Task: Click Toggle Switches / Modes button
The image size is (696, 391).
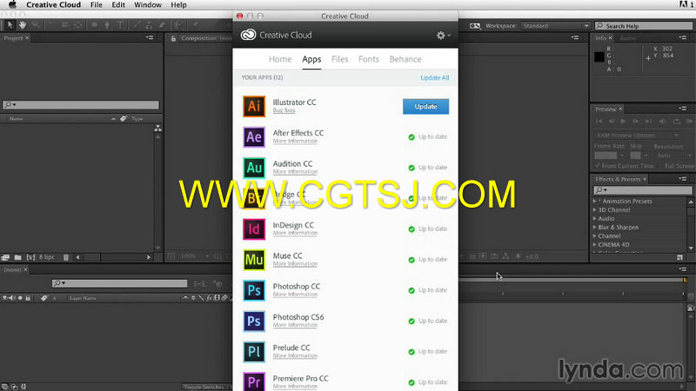Action: tap(205, 387)
